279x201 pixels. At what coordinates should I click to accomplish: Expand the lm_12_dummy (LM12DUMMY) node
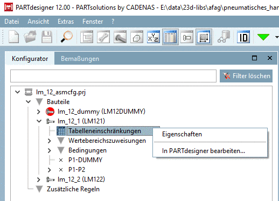[x=39, y=112]
